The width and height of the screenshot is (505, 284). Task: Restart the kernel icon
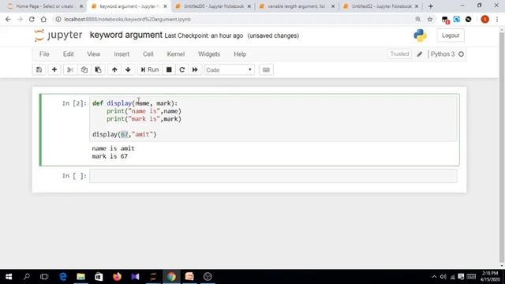pyautogui.click(x=182, y=70)
